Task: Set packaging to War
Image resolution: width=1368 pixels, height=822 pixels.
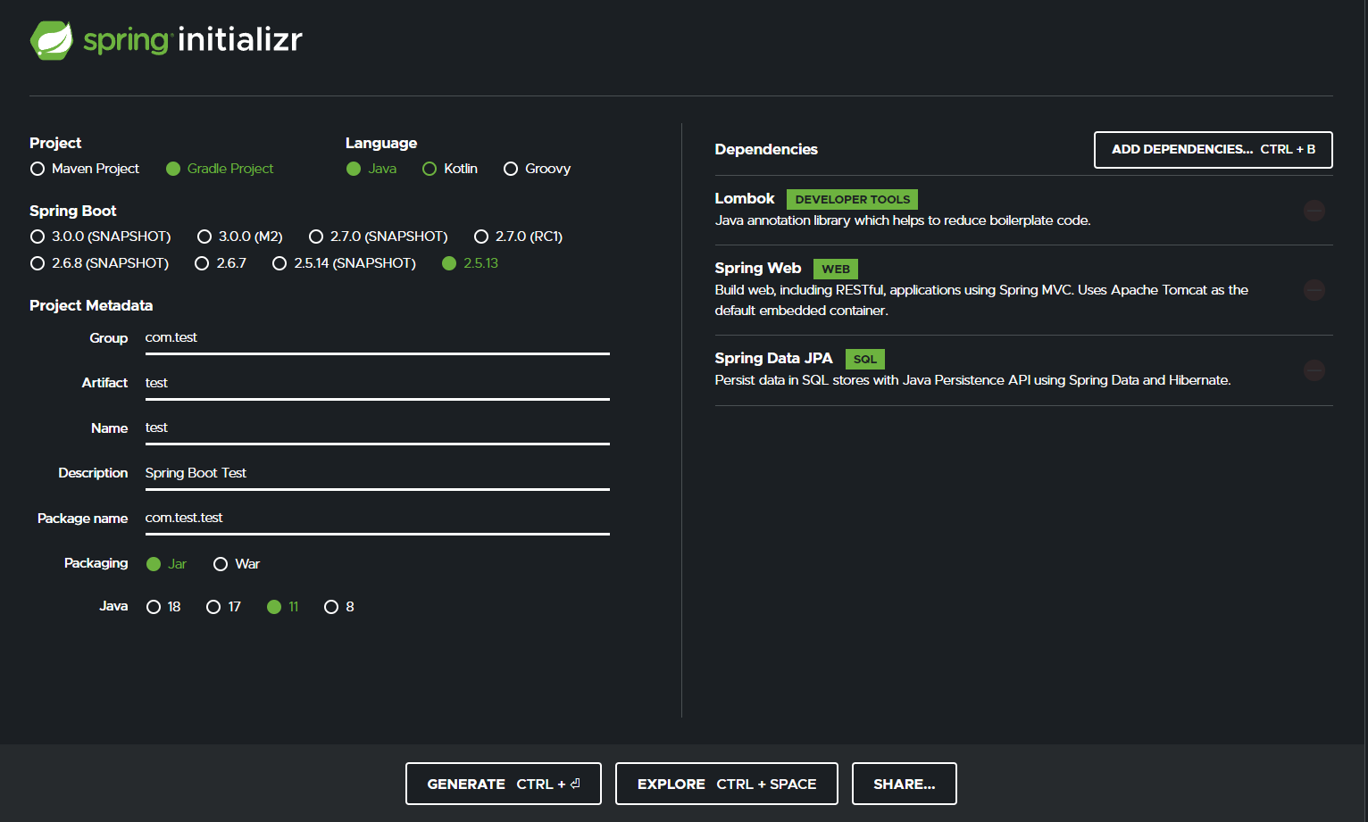Action: point(221,564)
